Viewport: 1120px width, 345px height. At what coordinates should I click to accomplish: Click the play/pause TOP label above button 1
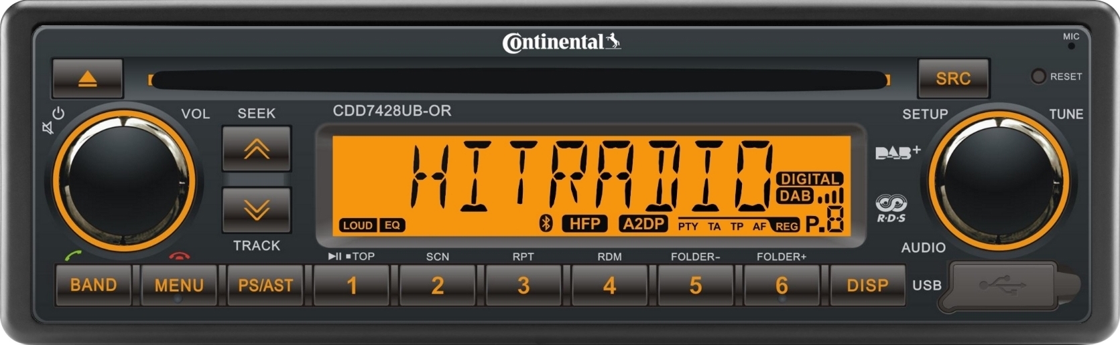click(351, 256)
